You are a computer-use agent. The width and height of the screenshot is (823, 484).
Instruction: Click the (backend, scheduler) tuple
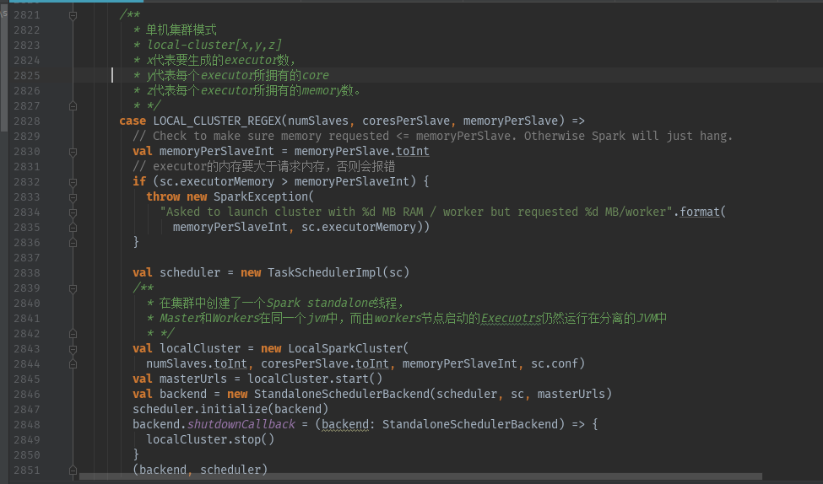(200, 470)
